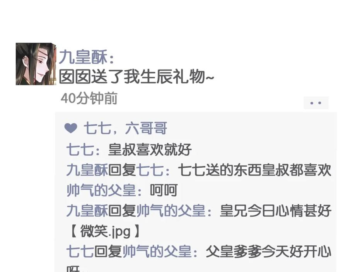The height and width of the screenshot is (272, 348).
Task: Tap the replied-to name 七七 after 回复
Action: 150,170
